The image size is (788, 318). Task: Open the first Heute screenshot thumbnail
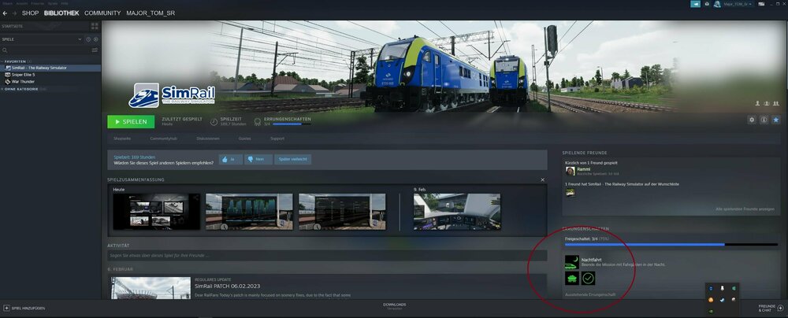(156, 212)
